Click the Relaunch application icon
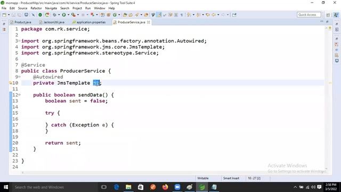Viewport: 341px width, 192px height. [x=47, y=15]
